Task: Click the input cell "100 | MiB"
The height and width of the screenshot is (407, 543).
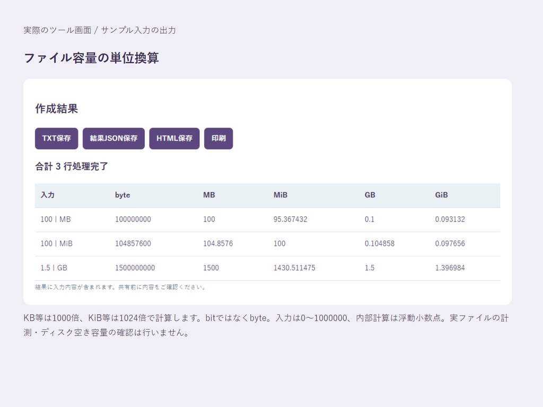Action: [56, 243]
